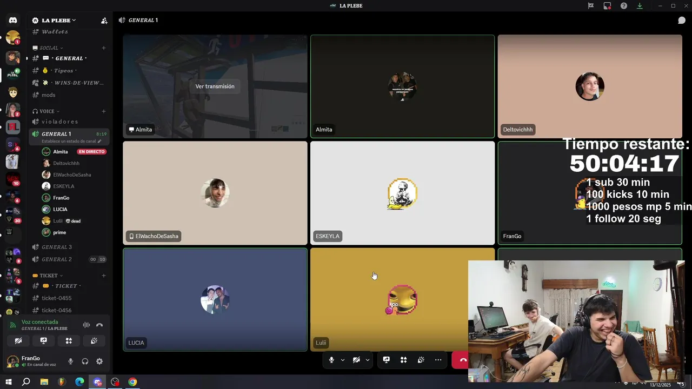692x389 pixels.
Task: Open the mods channel
Action: point(69,95)
